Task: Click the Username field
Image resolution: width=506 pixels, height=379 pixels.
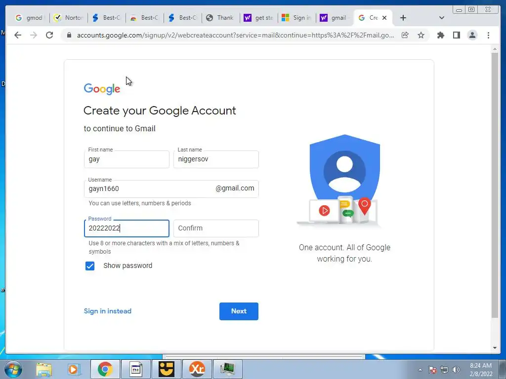Action: coord(171,189)
